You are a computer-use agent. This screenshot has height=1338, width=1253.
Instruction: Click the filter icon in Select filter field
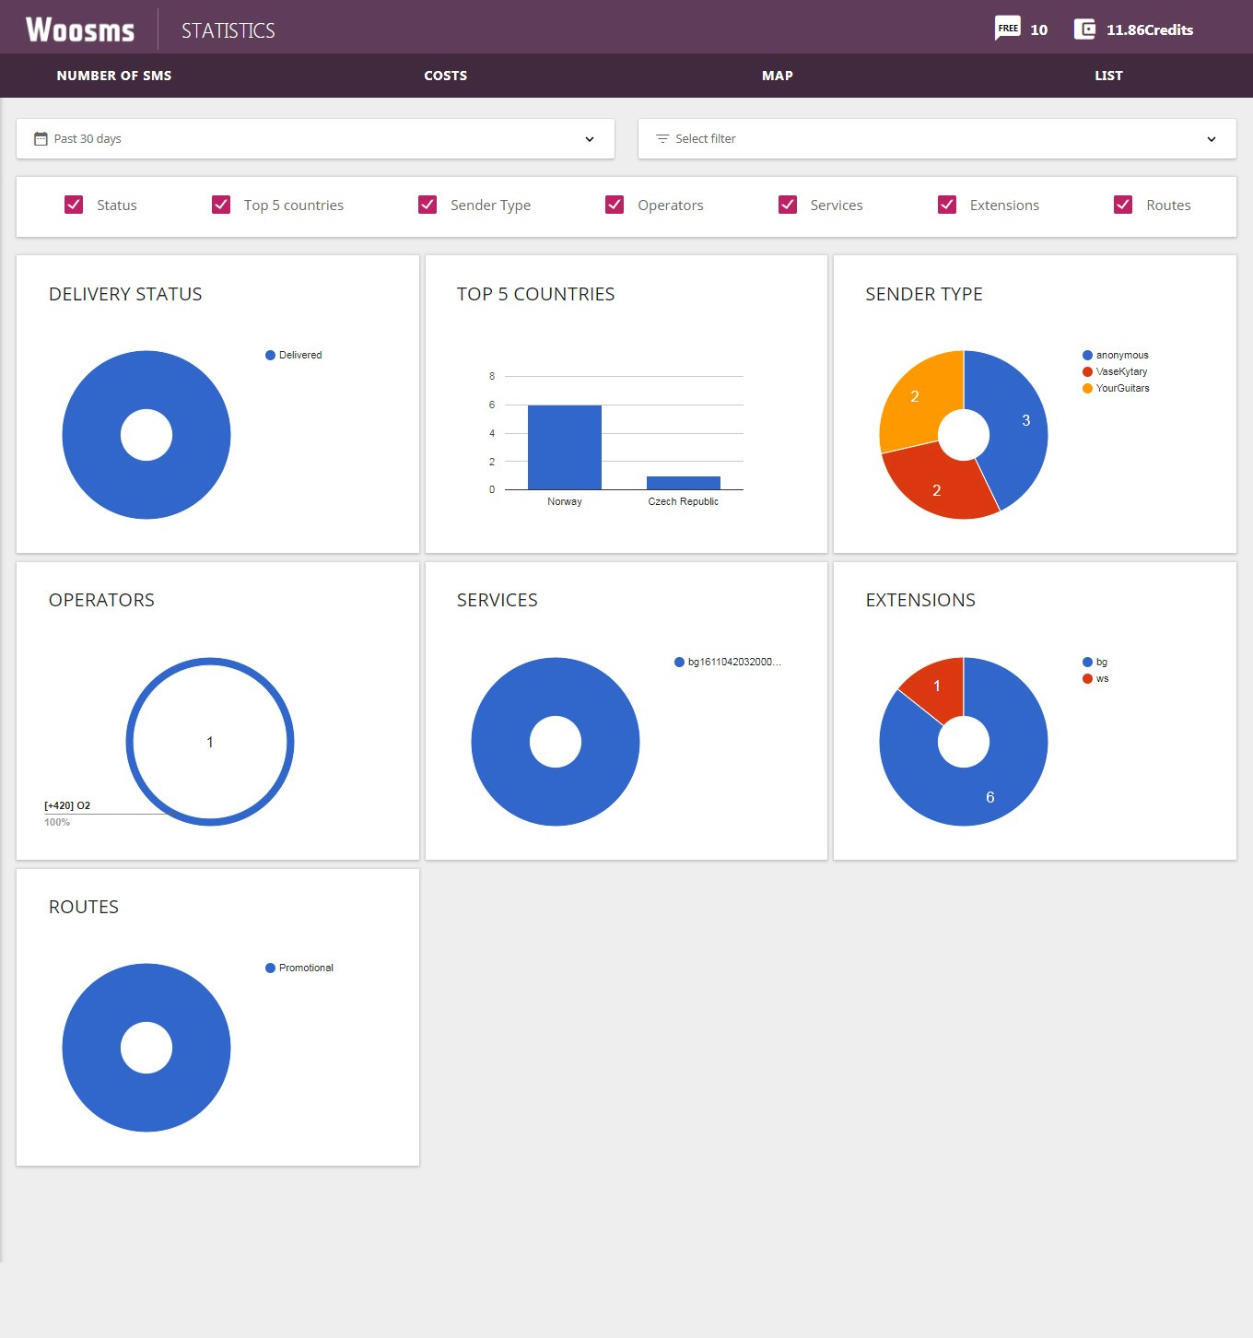[662, 138]
